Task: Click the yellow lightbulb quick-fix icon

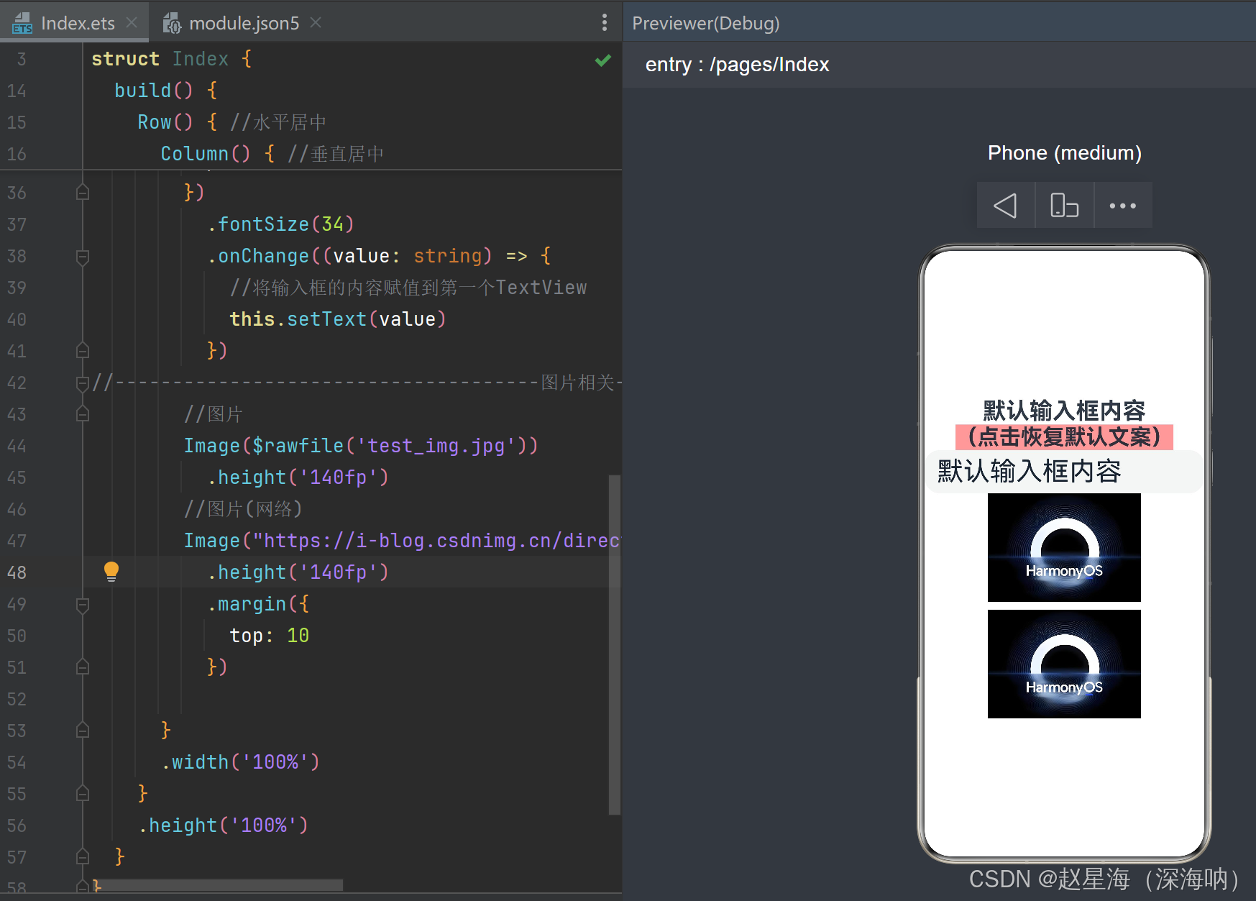Action: click(111, 572)
